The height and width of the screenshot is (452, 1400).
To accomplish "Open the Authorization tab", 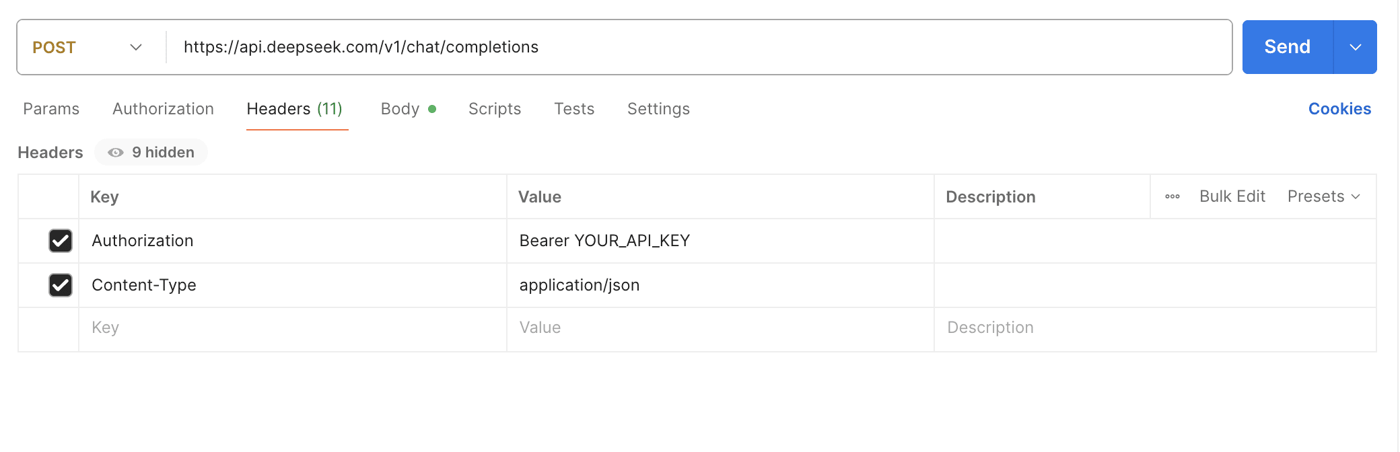I will tap(163, 109).
